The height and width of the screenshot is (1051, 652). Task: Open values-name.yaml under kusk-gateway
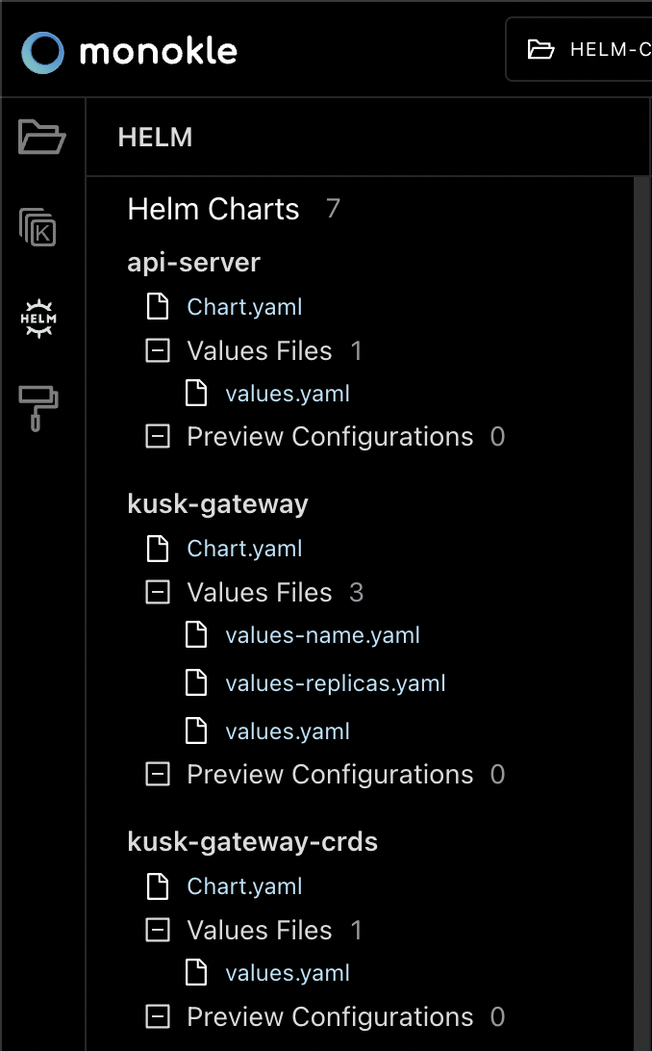coord(322,635)
